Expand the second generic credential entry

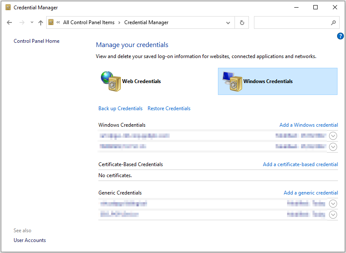(333, 214)
